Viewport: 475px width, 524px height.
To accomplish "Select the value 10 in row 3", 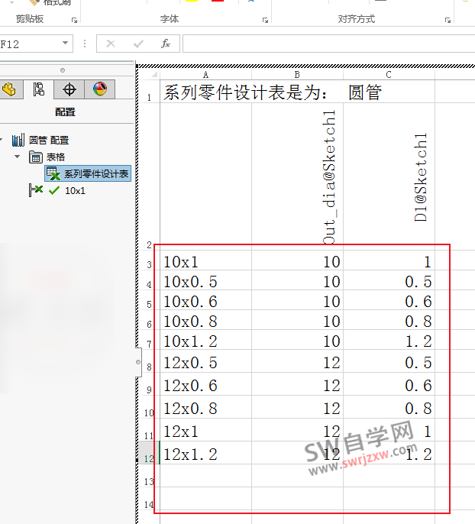I will coord(297,260).
